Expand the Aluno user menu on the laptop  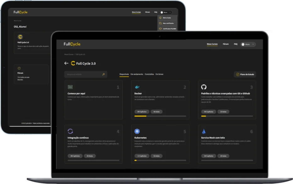click(x=248, y=44)
